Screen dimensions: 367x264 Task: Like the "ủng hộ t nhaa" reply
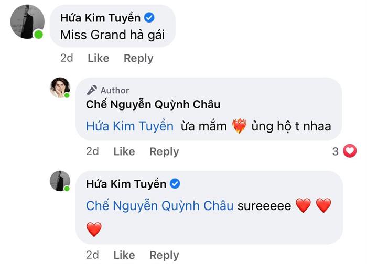tap(124, 151)
